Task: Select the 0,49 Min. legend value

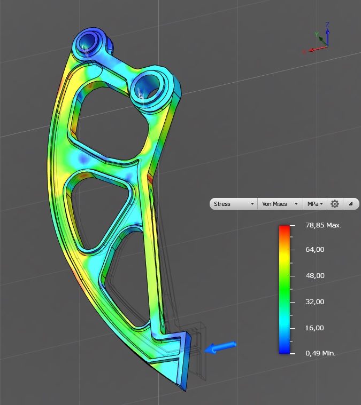Action: point(320,353)
